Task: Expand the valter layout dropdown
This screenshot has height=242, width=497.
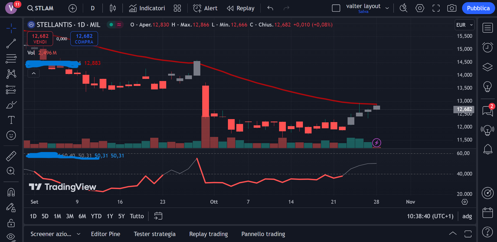Action: pos(387,8)
